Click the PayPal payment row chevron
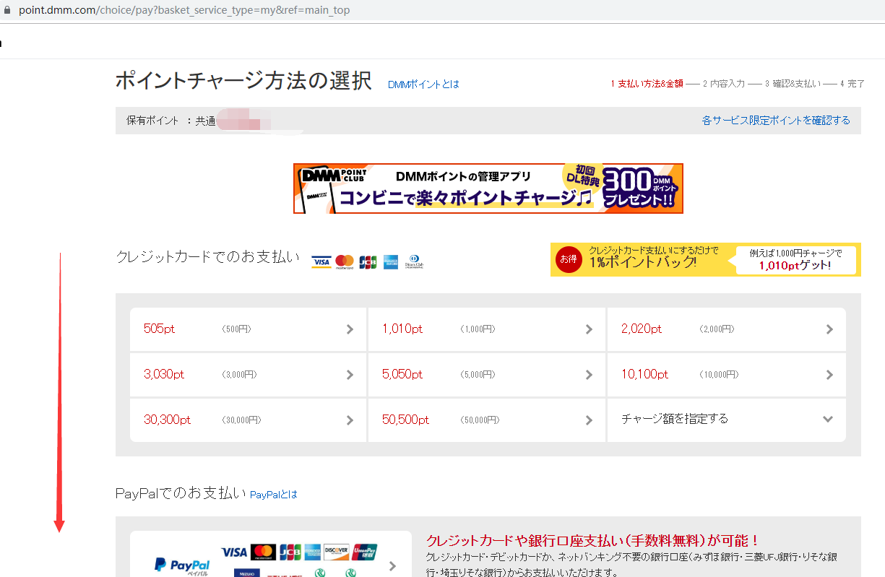Image resolution: width=885 pixels, height=577 pixels. click(x=392, y=567)
